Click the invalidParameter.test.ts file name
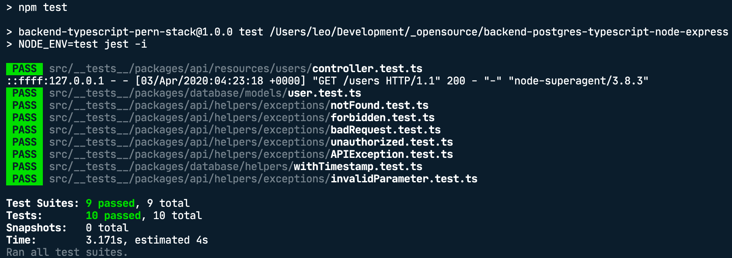732x258 pixels. pos(404,179)
